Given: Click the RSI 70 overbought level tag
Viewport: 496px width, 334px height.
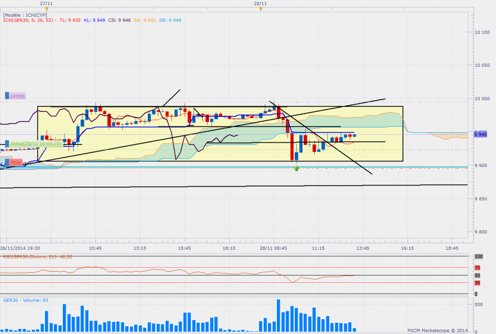Looking at the screenshot, I should coord(477,268).
